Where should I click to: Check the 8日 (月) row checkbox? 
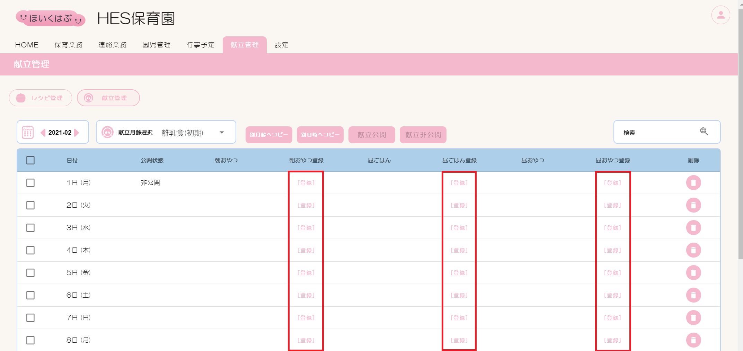pos(30,340)
